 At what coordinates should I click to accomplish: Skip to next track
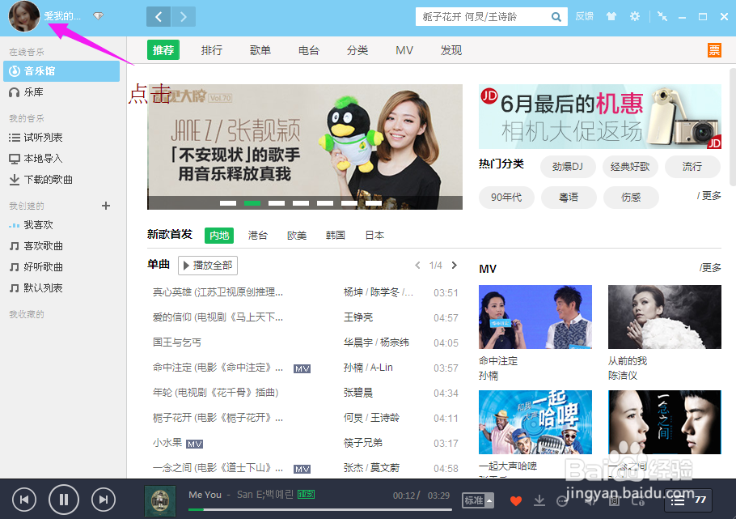click(104, 500)
